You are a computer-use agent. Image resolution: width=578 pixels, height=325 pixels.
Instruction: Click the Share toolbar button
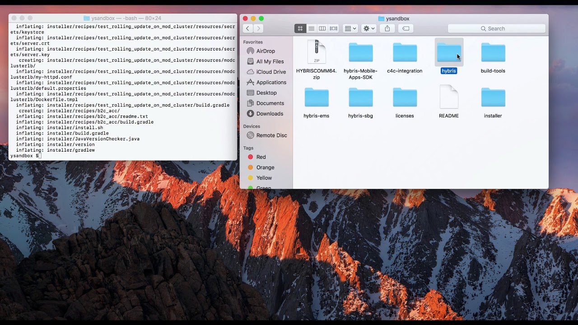[x=387, y=28]
